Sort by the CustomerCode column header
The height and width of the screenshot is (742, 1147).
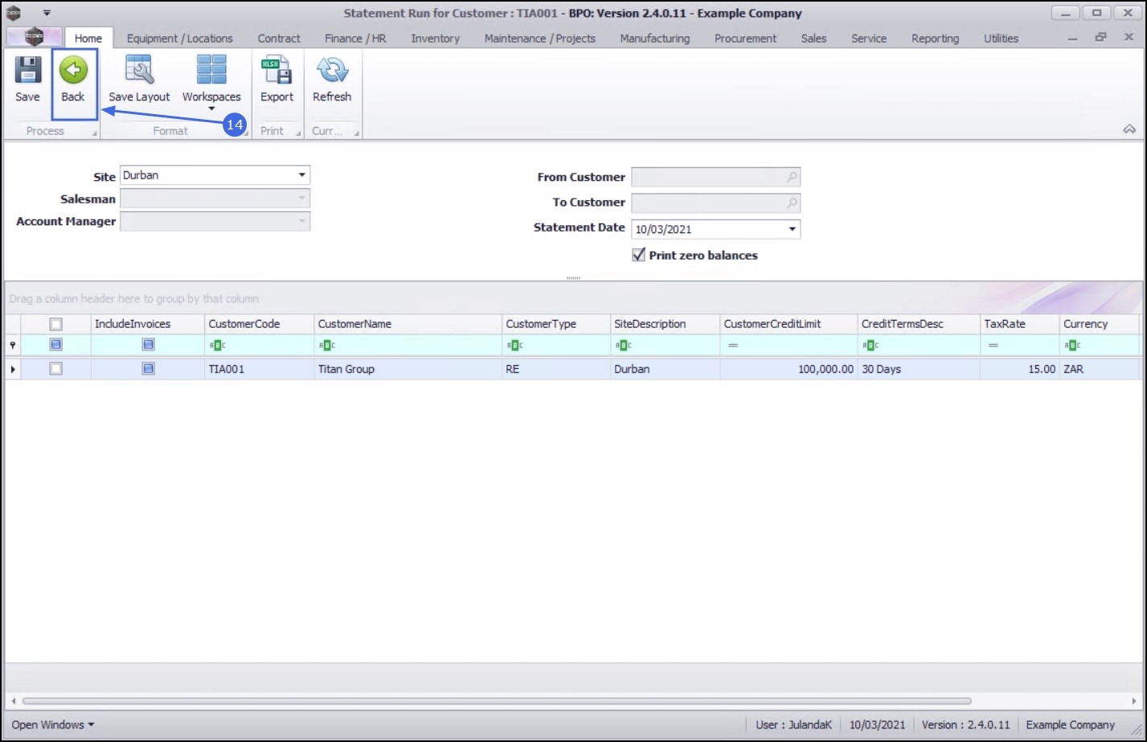pos(259,324)
